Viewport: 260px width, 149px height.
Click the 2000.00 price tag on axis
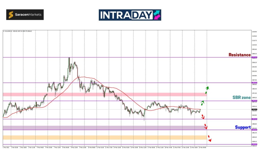click(254, 83)
